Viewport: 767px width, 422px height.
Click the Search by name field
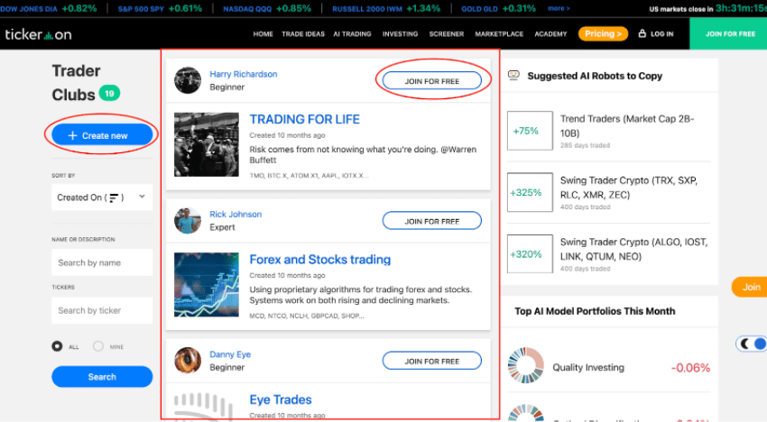102,262
